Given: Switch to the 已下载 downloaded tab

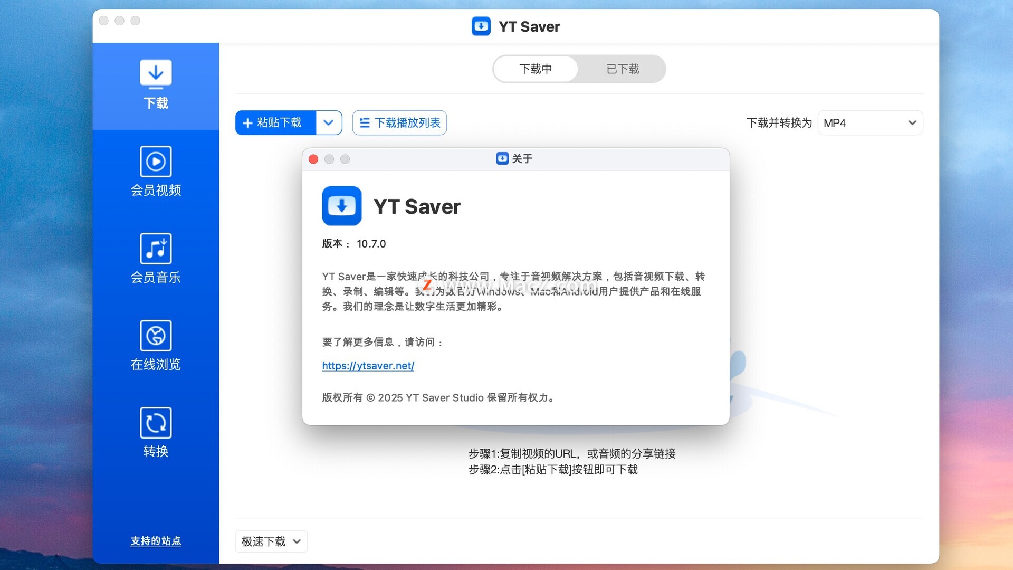Looking at the screenshot, I should 623,69.
